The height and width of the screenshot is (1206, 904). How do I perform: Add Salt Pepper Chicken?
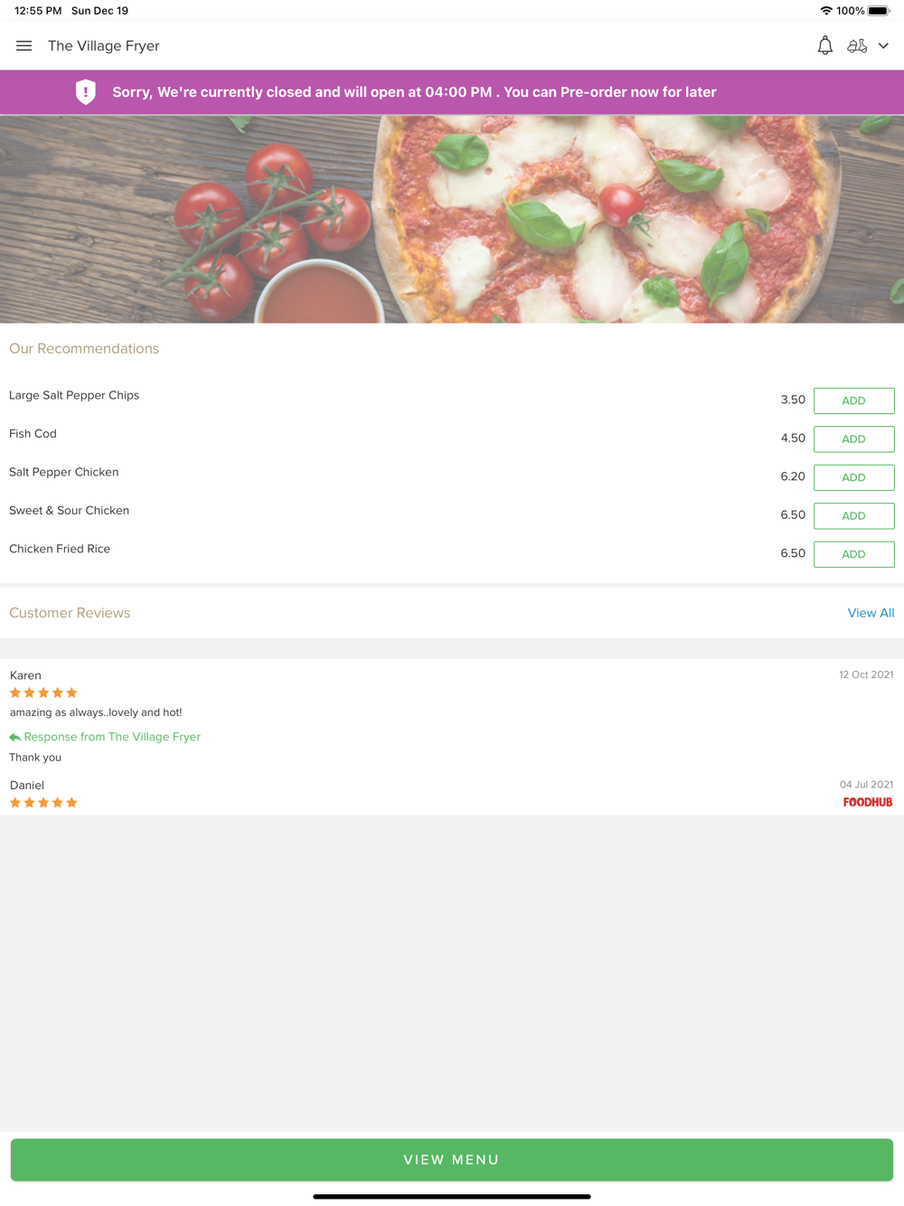coord(853,477)
